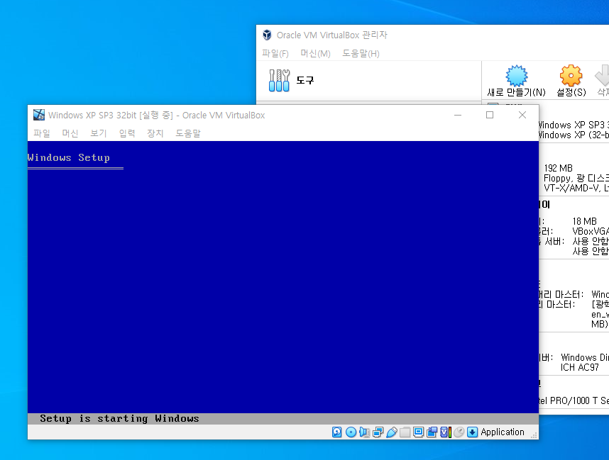Click VirtualBox Manager title bar cube icon
609x460 pixels.
[x=267, y=35]
